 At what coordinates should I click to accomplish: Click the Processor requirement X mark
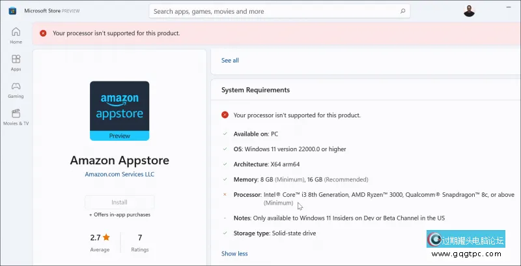[225, 194]
